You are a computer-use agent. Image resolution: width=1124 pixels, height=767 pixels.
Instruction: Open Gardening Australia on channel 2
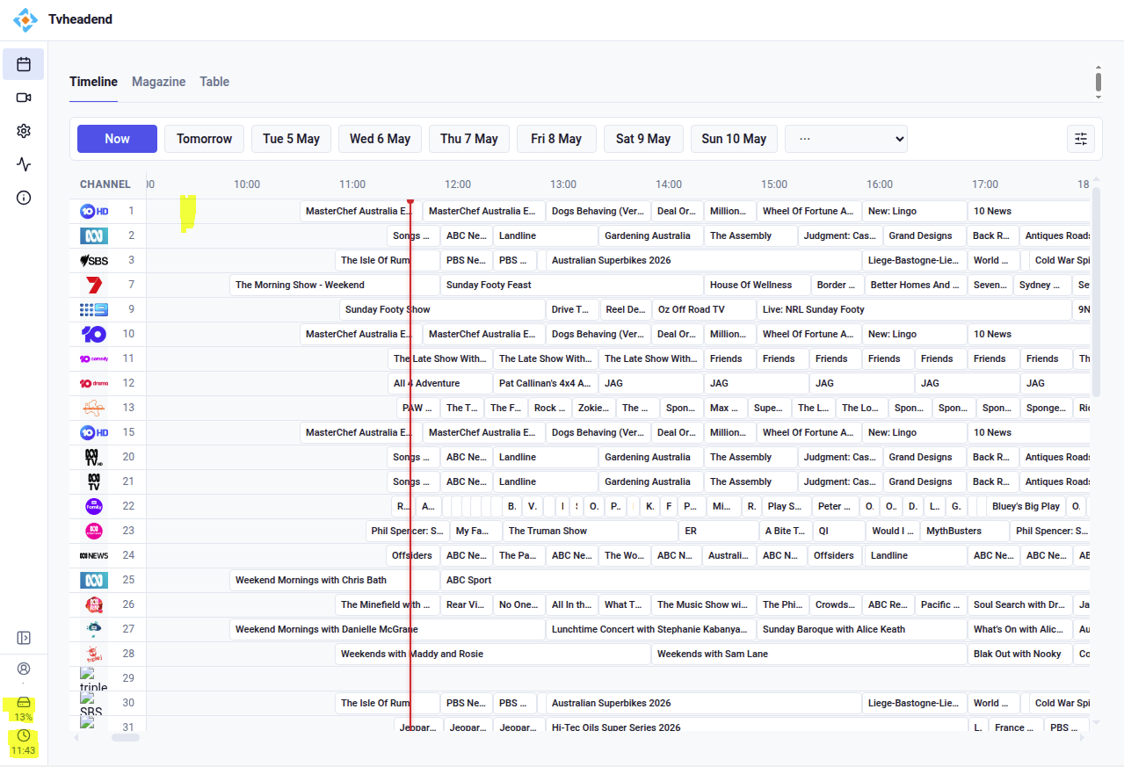point(651,235)
